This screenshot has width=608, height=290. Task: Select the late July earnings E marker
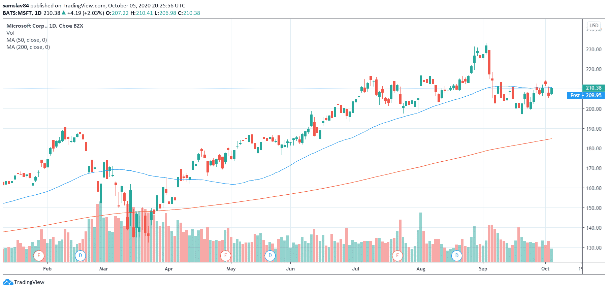pos(397,256)
